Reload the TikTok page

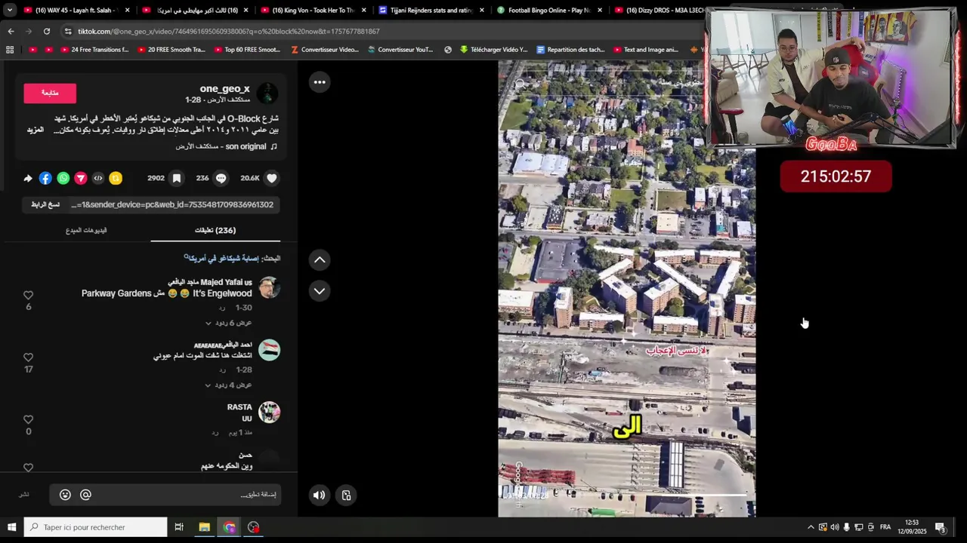(x=46, y=31)
